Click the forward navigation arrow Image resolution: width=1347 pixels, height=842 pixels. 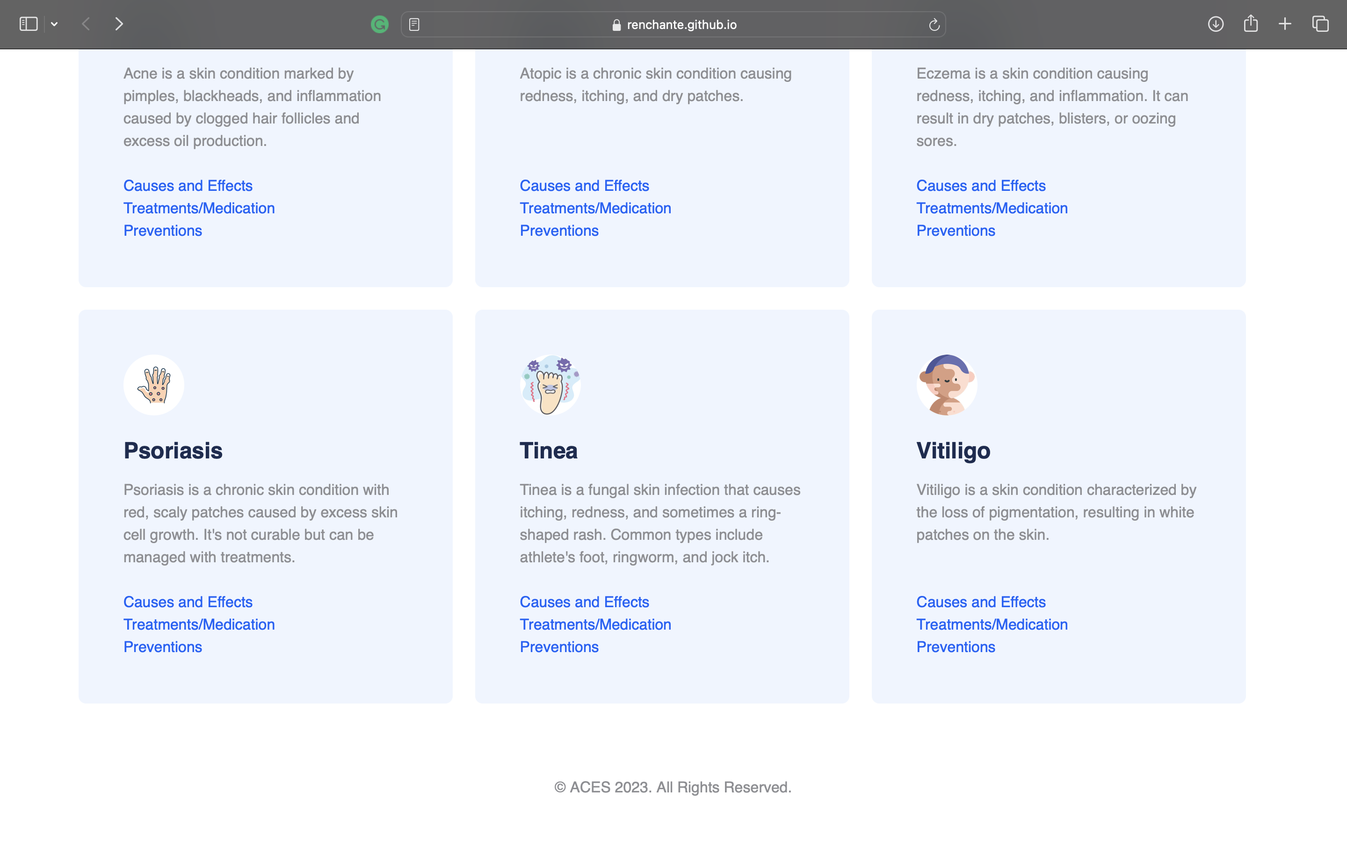(118, 24)
